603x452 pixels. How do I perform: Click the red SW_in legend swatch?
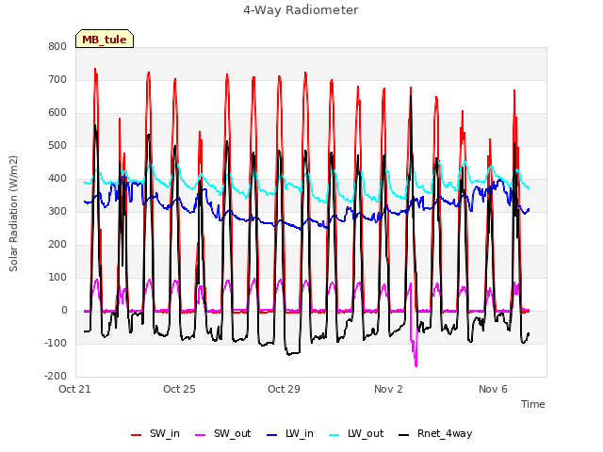click(136, 435)
